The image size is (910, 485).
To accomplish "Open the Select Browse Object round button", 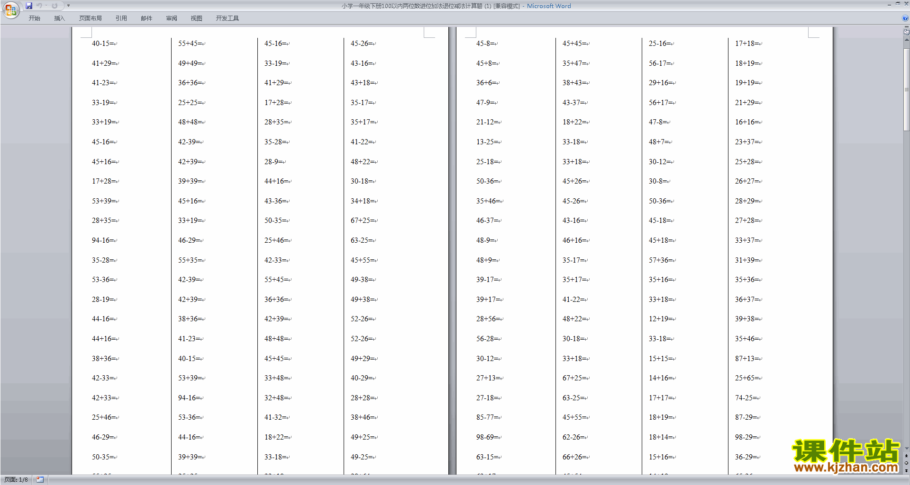I will coord(906,463).
